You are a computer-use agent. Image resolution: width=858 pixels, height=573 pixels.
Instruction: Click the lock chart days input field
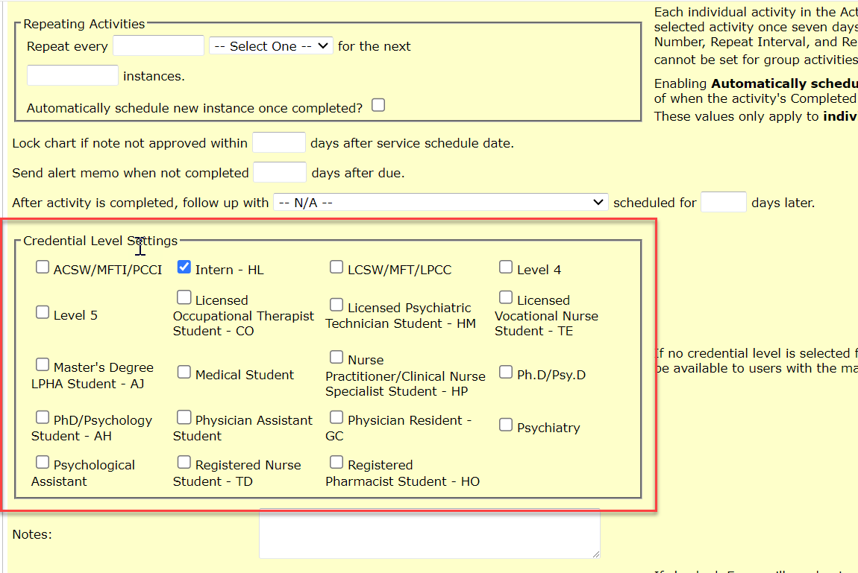(x=279, y=142)
